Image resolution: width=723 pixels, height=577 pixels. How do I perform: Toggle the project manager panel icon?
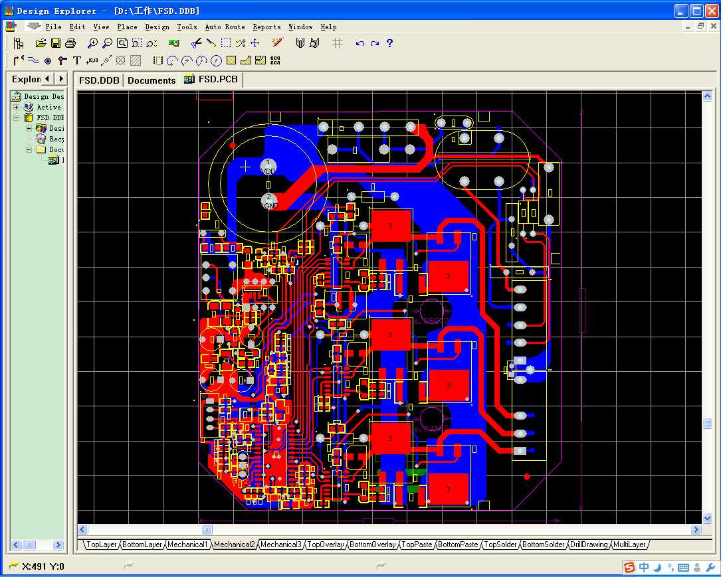19,43
